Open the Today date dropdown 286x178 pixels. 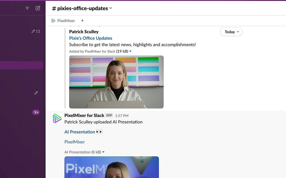click(231, 32)
